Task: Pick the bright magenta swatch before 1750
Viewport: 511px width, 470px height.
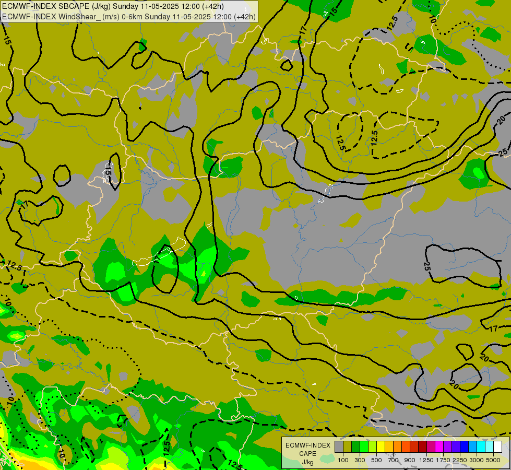Action: coord(439,447)
